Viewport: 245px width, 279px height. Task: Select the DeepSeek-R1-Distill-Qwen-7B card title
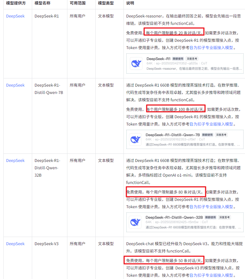point(173,135)
